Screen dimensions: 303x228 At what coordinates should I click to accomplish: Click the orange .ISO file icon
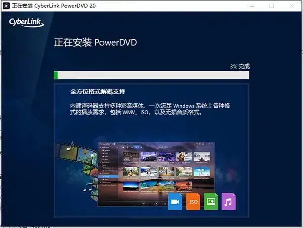pyautogui.click(x=193, y=202)
